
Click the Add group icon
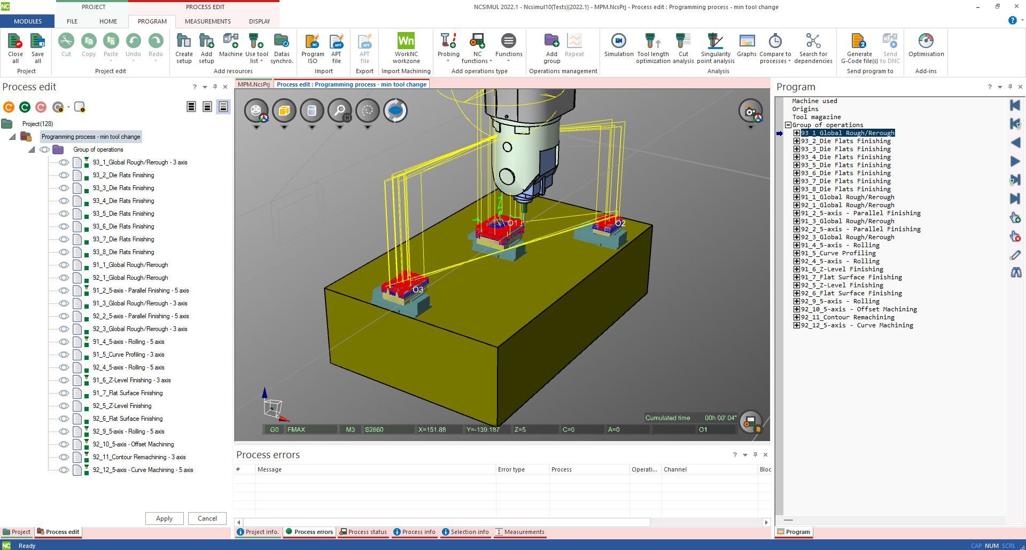click(x=551, y=48)
